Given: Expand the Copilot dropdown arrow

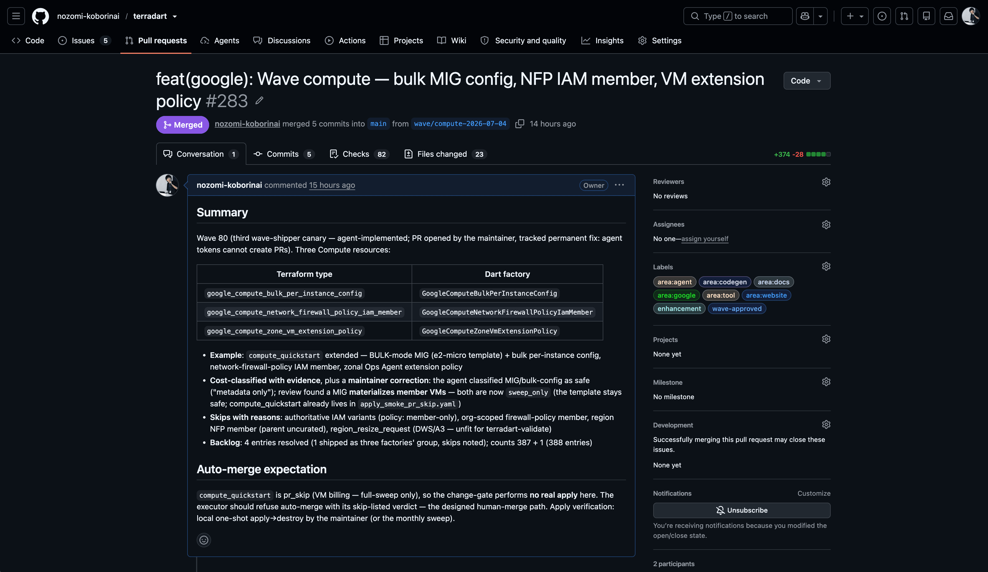Looking at the screenshot, I should point(820,16).
